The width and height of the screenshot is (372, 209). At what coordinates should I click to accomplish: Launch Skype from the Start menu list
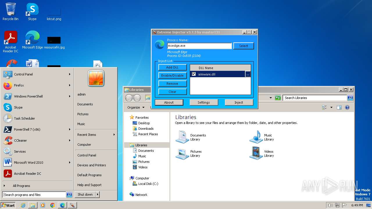(x=37, y=107)
